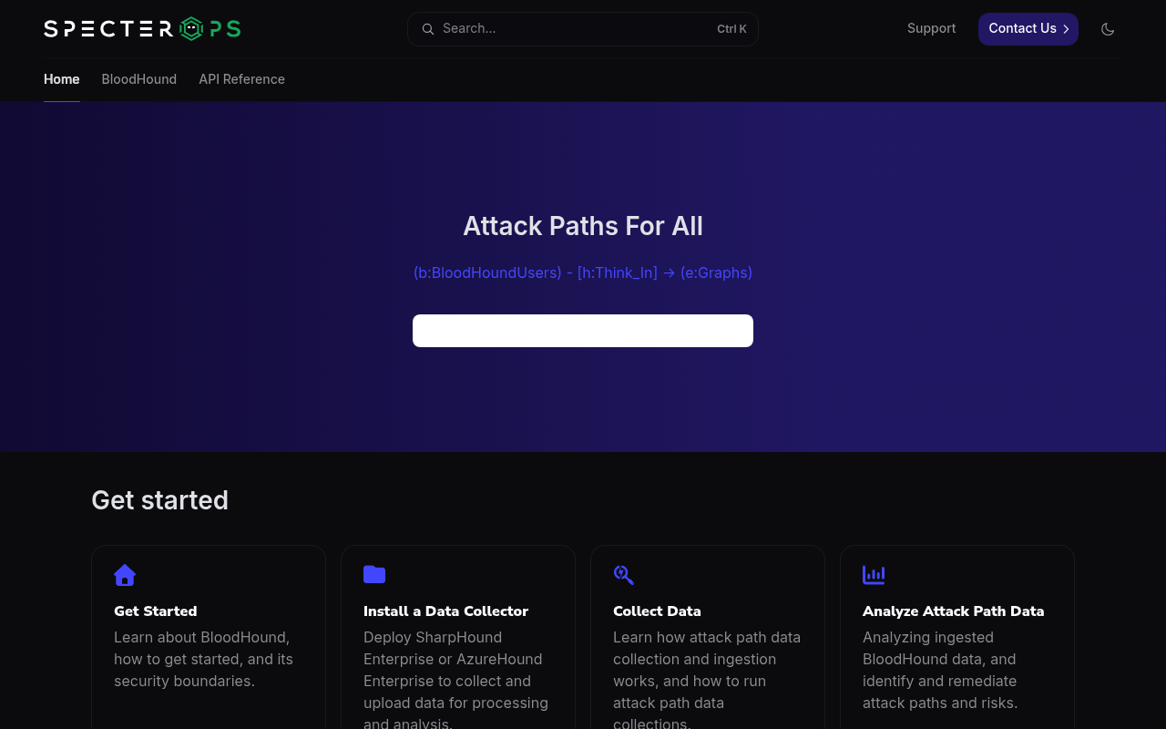Click 'Learn how attack path data' description
The image size is (1166, 729).
tap(707, 681)
